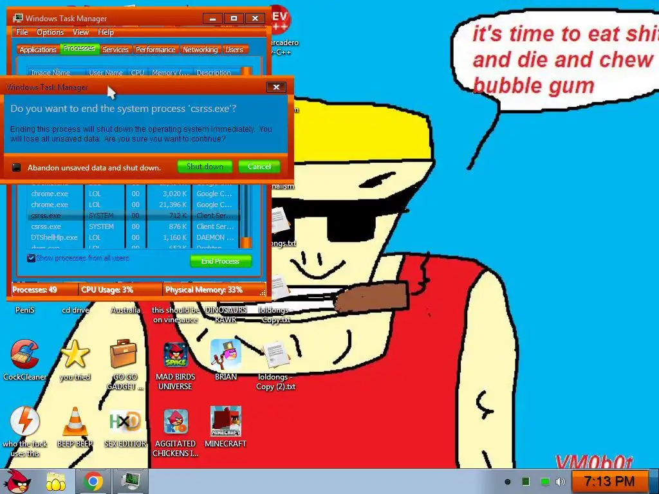Click the black dot tray icon
The width and height of the screenshot is (659, 494).
coord(508,482)
